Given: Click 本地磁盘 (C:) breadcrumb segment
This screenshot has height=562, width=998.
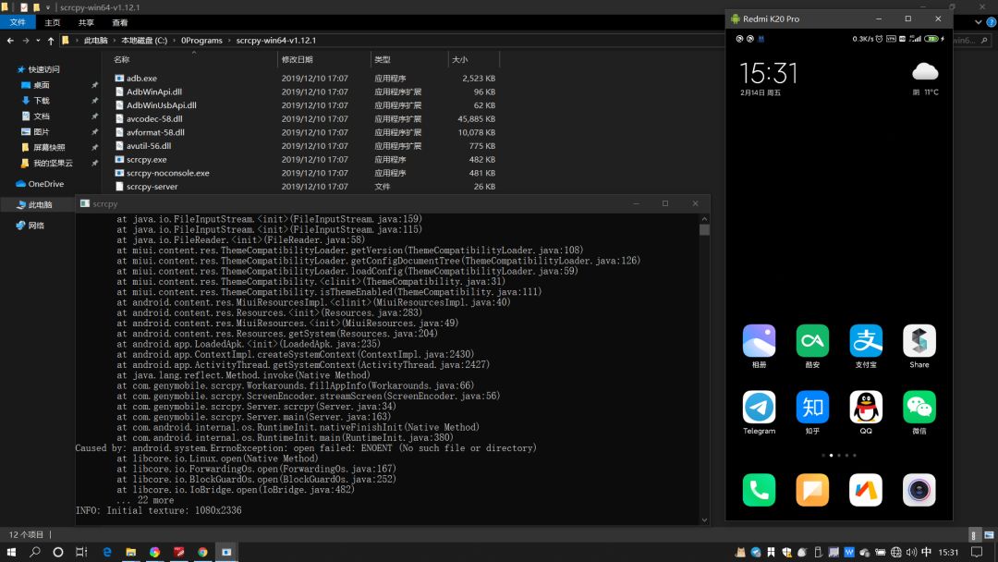Looking at the screenshot, I should pos(144,40).
